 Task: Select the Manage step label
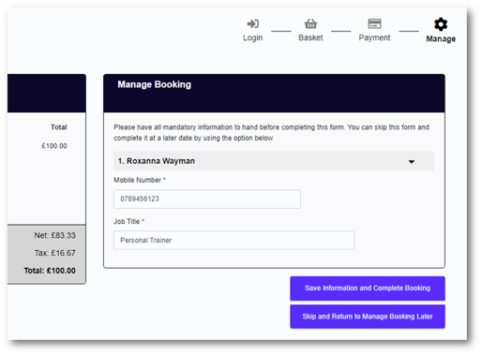pos(441,38)
